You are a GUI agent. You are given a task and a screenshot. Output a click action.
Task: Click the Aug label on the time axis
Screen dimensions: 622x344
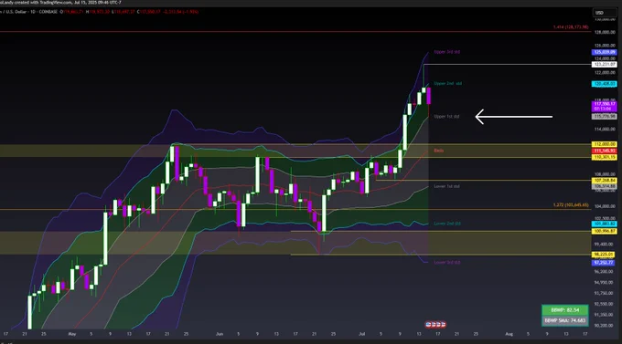click(x=509, y=334)
